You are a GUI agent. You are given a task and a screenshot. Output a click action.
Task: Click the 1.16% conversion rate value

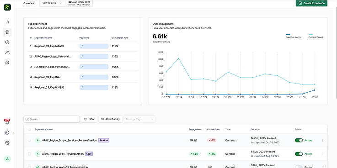click(x=115, y=57)
